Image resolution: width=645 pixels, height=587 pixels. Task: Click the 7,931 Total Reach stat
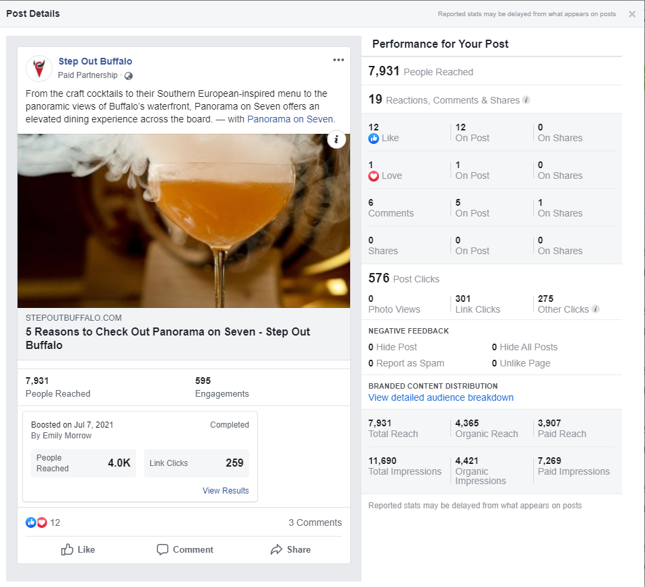(393, 428)
